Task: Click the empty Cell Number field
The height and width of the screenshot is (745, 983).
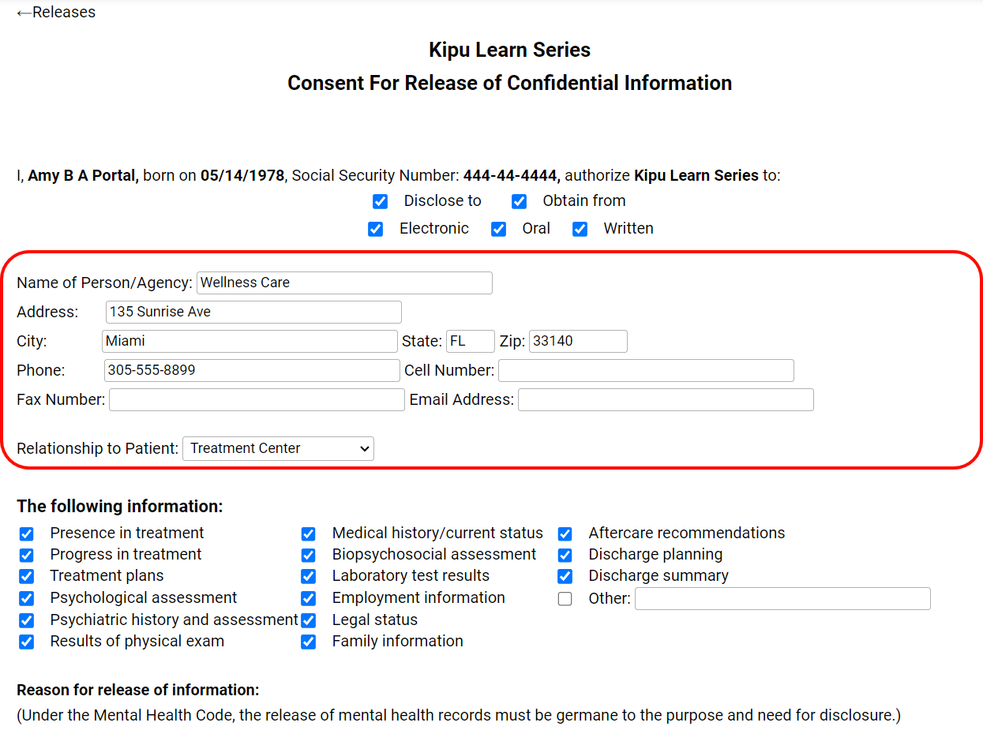Action: [x=646, y=370]
